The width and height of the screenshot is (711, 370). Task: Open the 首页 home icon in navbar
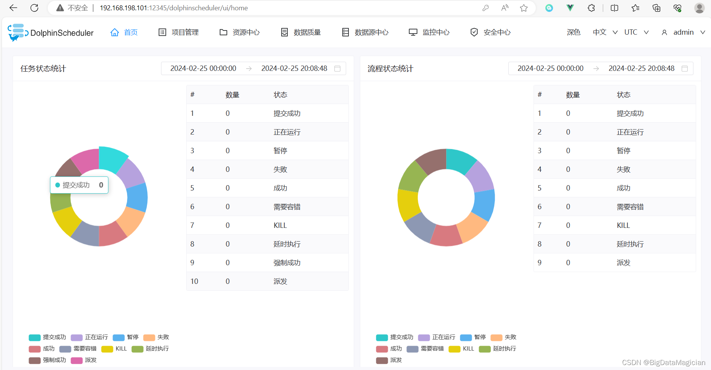click(x=115, y=32)
